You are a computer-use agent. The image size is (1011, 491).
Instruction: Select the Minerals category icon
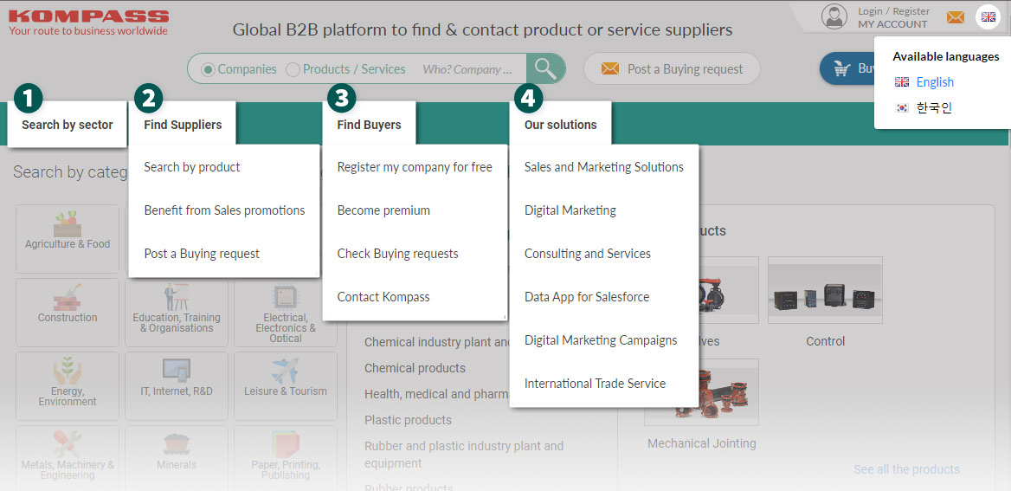(177, 446)
